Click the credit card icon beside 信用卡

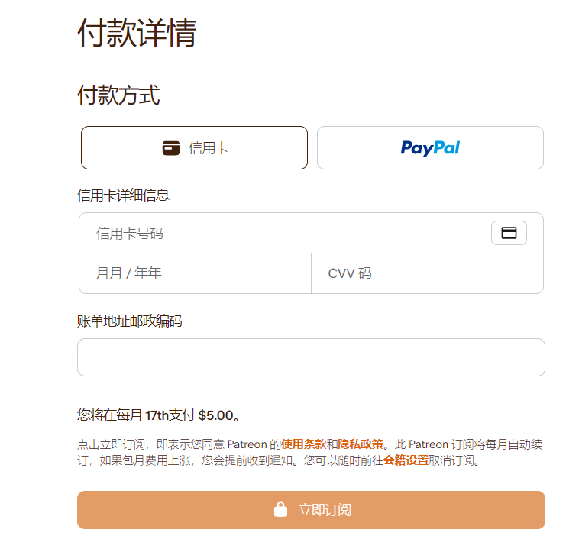tap(171, 148)
